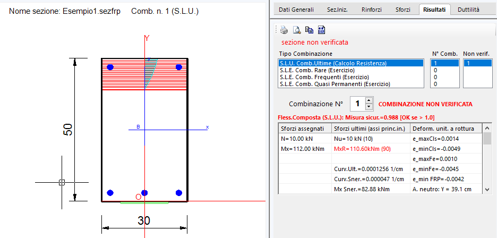This screenshot has width=497, height=238.
Task: Click the 30 width dimension label
Action: coord(144,220)
